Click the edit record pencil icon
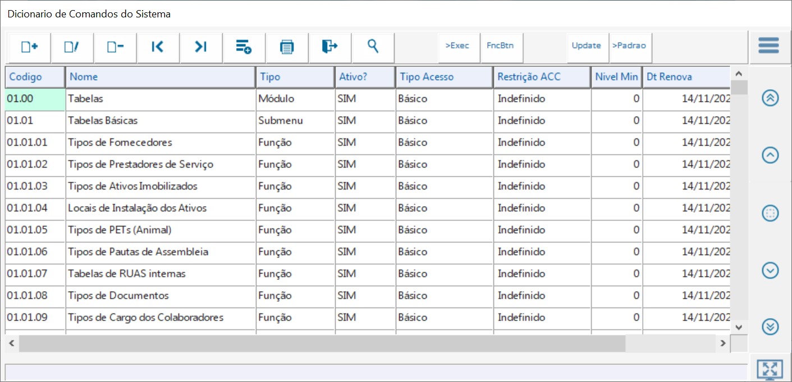Screen dimensions: 792x382 (72, 47)
